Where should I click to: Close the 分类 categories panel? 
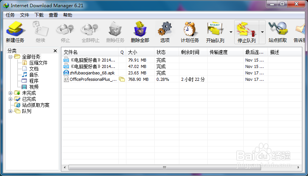coord(55,51)
